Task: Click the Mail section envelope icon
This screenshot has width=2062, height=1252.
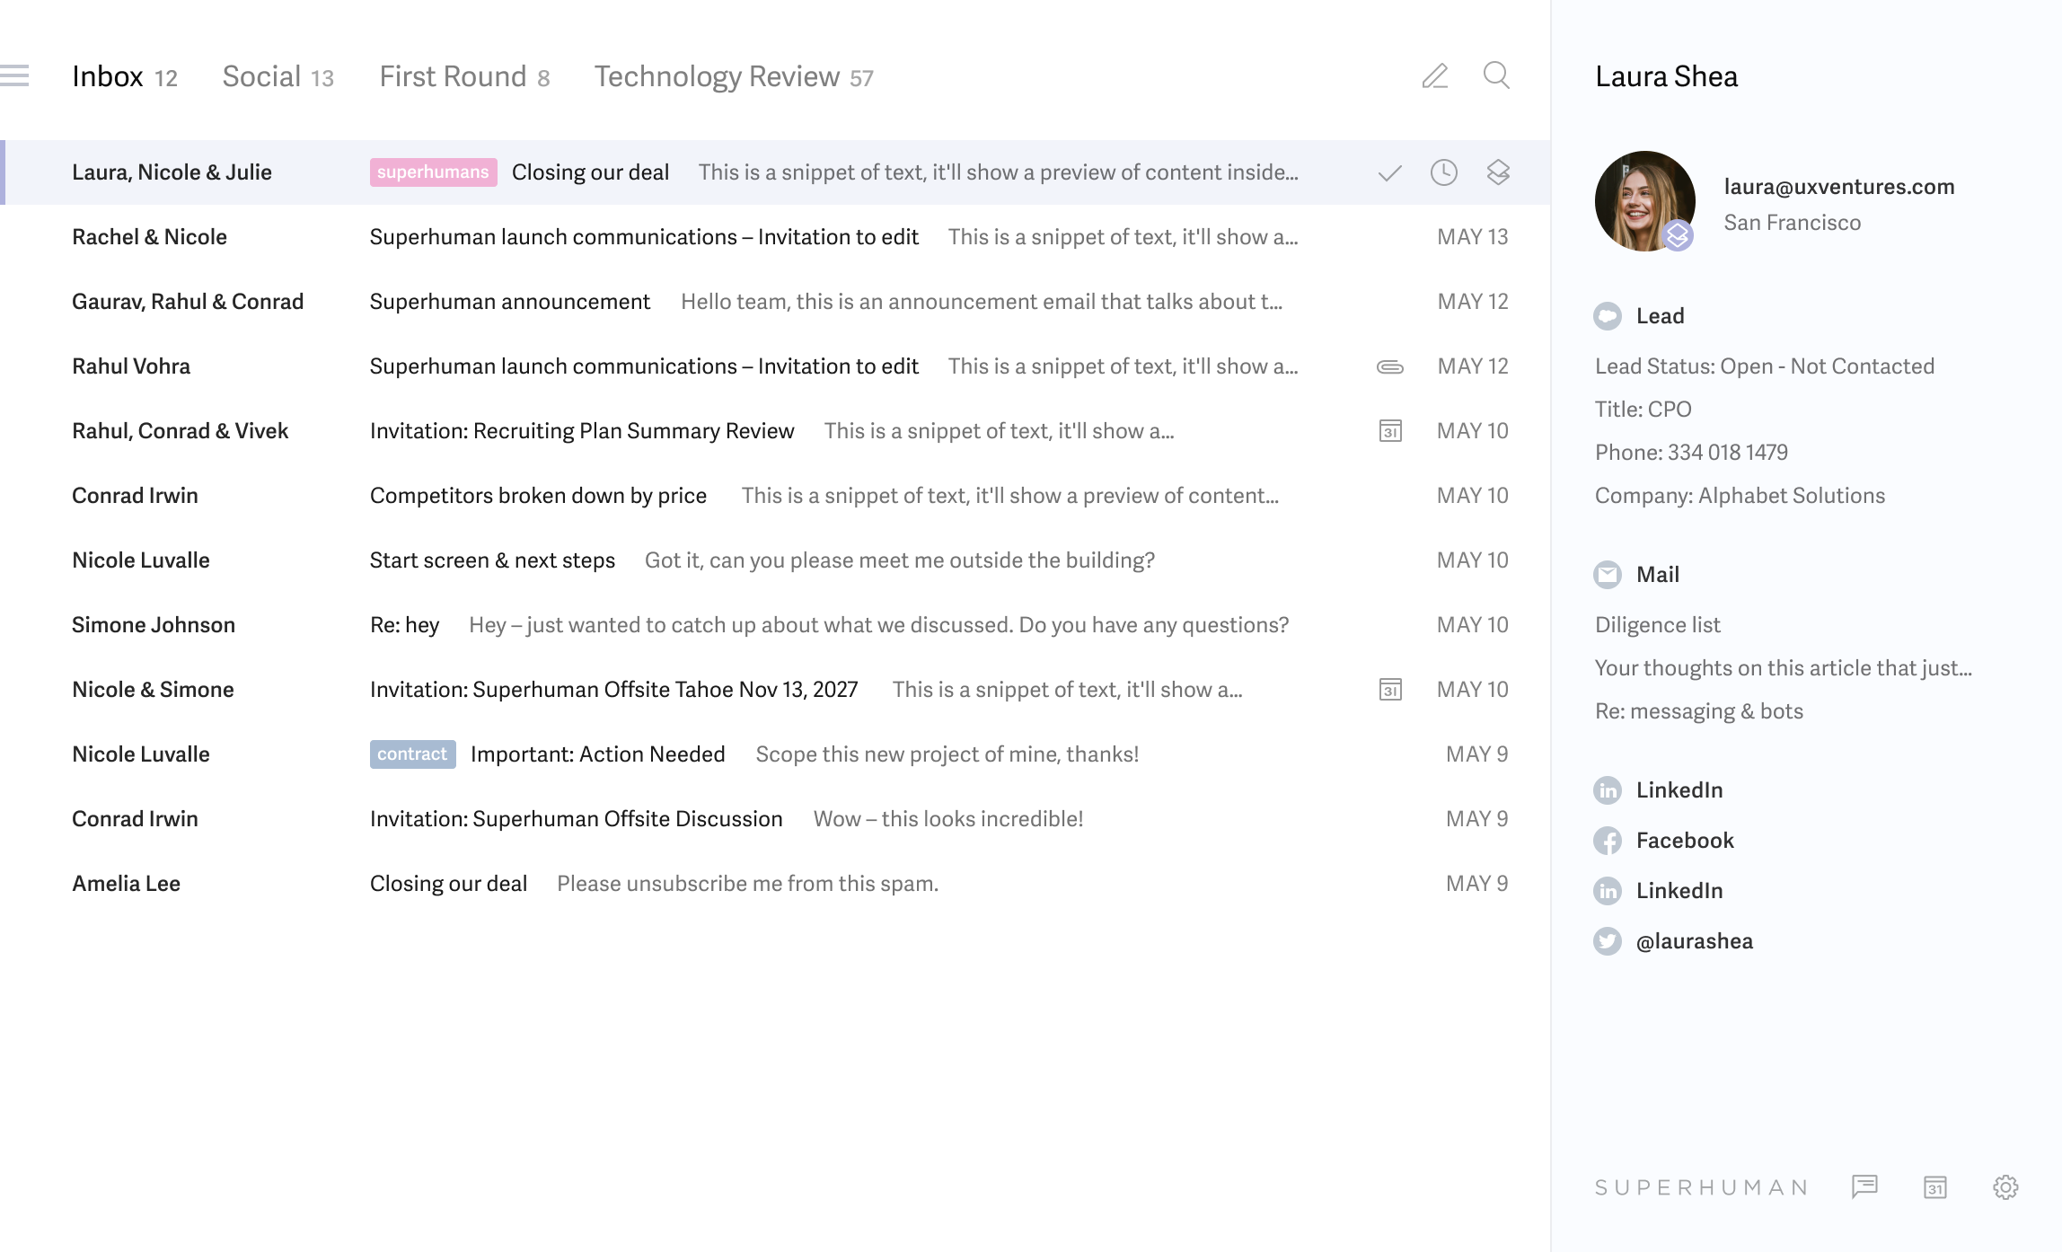Action: coord(1608,575)
